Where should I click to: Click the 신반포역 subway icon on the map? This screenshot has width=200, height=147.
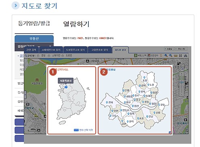tap(88, 61)
